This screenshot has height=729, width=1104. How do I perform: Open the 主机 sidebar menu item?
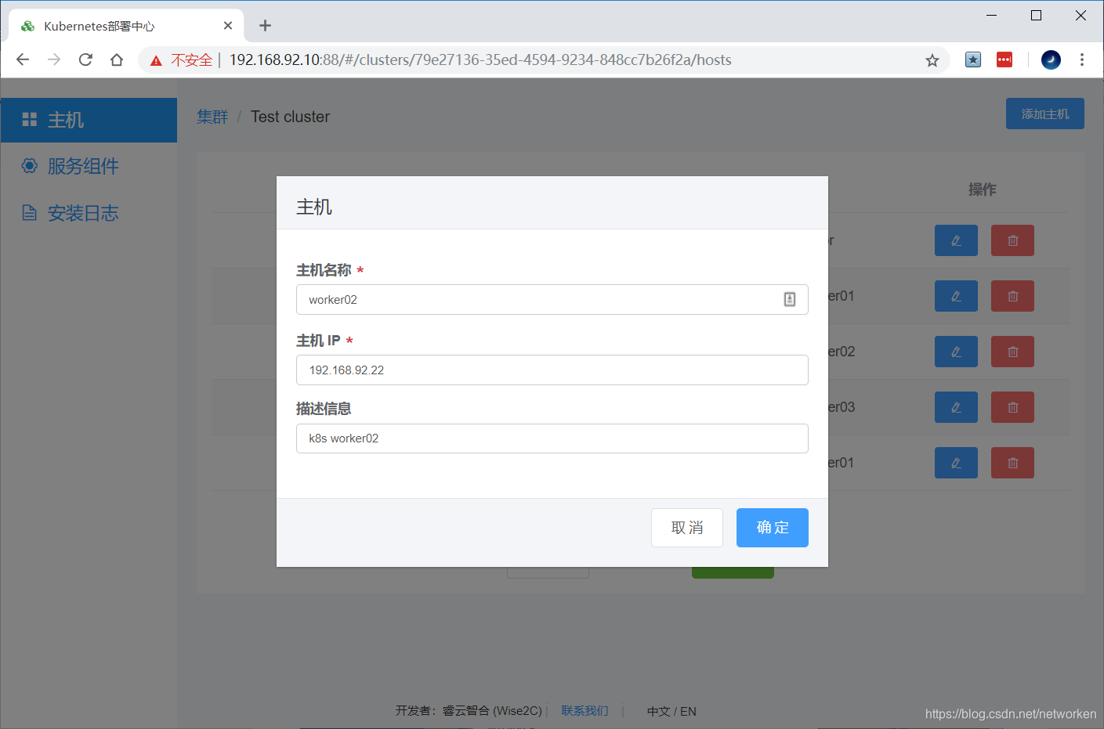[89, 120]
